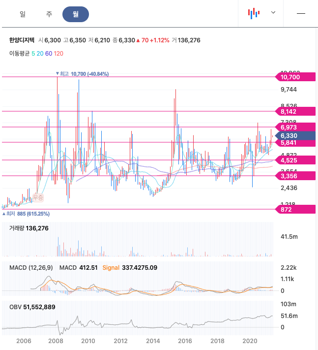Open the chart type dropdown chevron
Image resolution: width=318 pixels, height=350 pixels.
pos(273,12)
